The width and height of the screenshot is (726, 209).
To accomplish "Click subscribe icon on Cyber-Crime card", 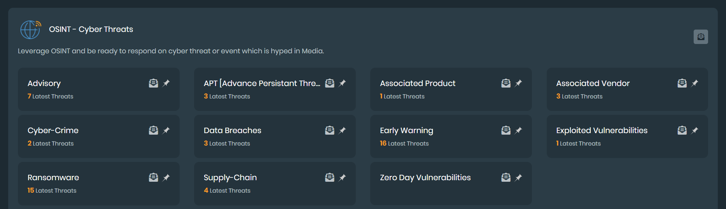I will [x=154, y=130].
